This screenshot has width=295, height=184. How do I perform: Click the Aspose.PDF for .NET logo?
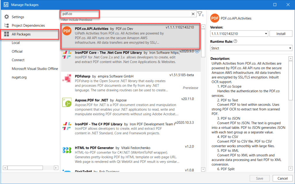[67, 102]
